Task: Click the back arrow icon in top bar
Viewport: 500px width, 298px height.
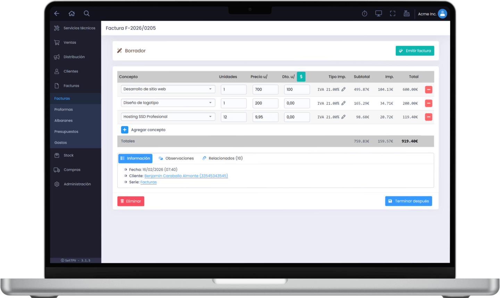Action: 57,14
